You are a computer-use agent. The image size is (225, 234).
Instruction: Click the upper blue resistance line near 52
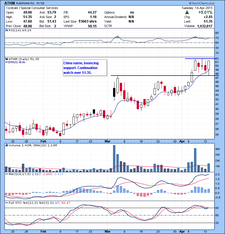point(200,59)
